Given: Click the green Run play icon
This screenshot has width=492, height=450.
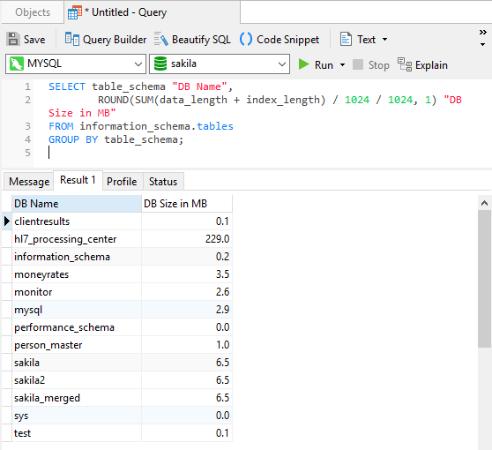Looking at the screenshot, I should point(303,64).
